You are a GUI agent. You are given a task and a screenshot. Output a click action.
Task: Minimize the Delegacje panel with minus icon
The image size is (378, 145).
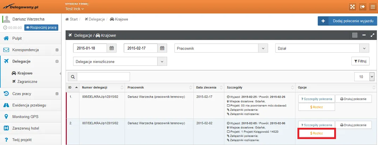click(364, 35)
